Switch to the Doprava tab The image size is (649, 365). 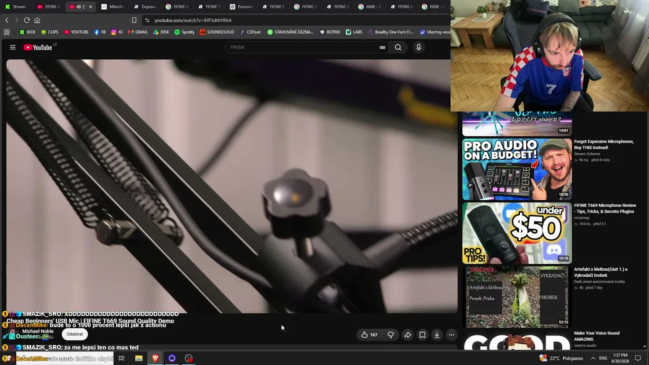tap(145, 7)
